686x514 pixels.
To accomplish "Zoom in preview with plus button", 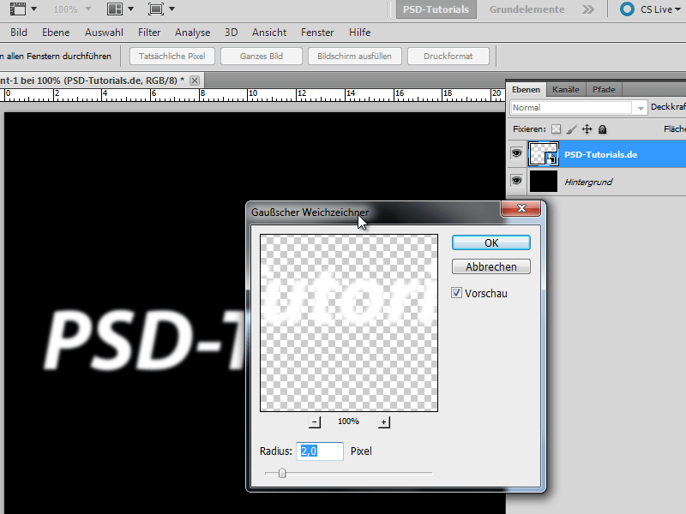I will tap(383, 421).
